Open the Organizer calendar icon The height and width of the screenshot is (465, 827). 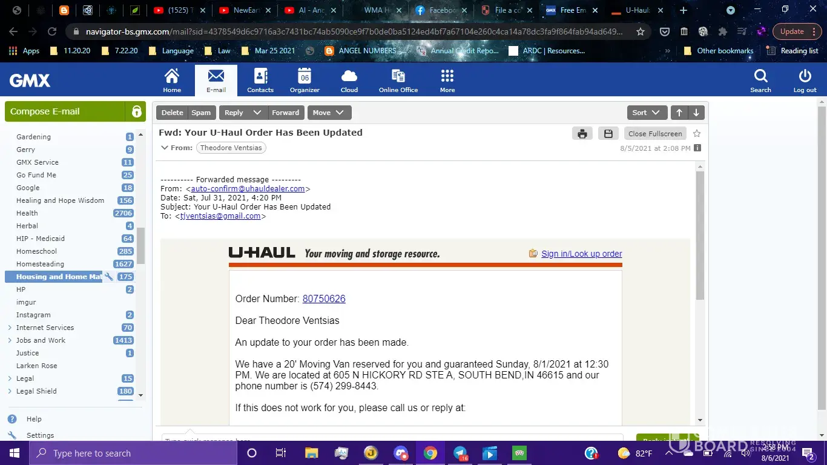pyautogui.click(x=305, y=81)
